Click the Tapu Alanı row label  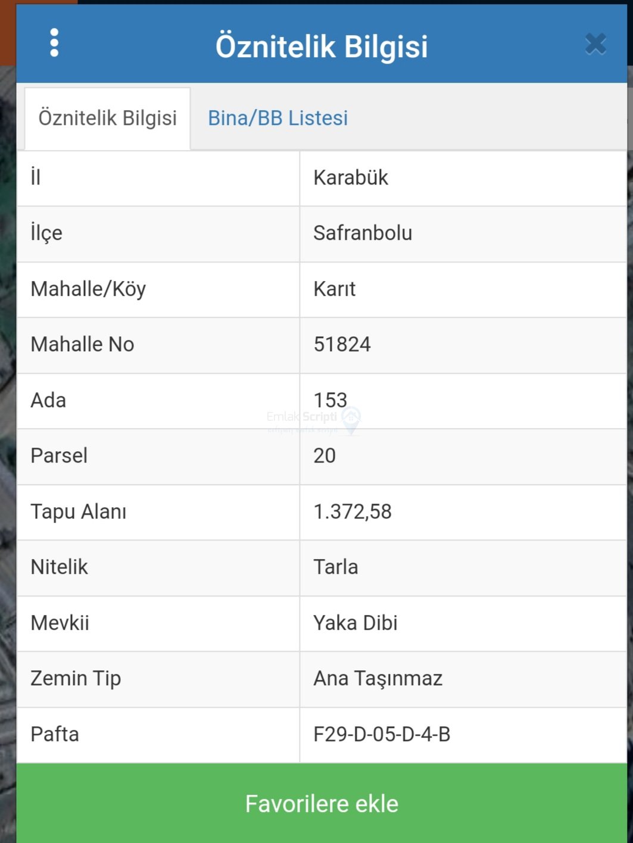(79, 511)
